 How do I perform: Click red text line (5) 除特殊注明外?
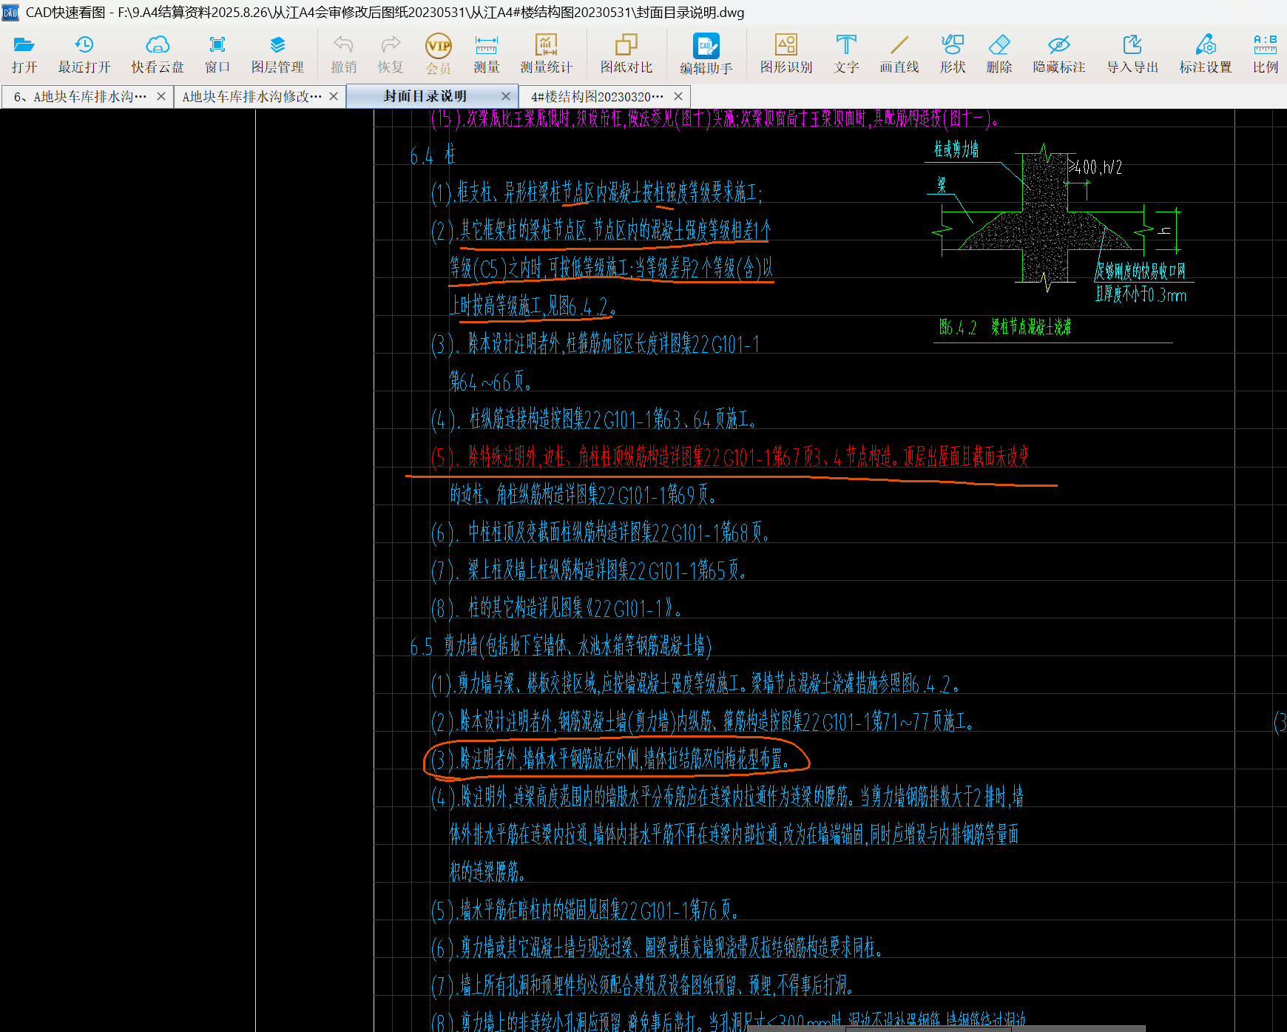pyautogui.click(x=729, y=457)
